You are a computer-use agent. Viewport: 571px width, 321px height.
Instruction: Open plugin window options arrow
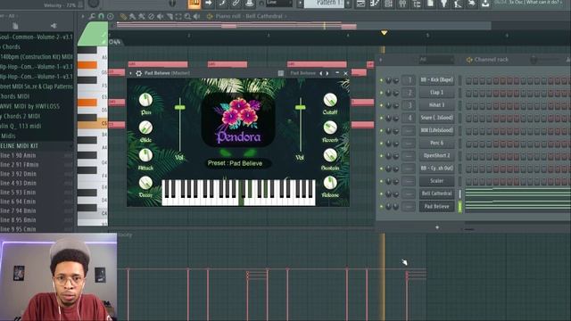click(x=130, y=73)
